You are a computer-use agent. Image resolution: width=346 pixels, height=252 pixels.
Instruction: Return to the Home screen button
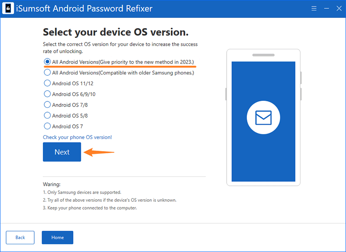58,237
